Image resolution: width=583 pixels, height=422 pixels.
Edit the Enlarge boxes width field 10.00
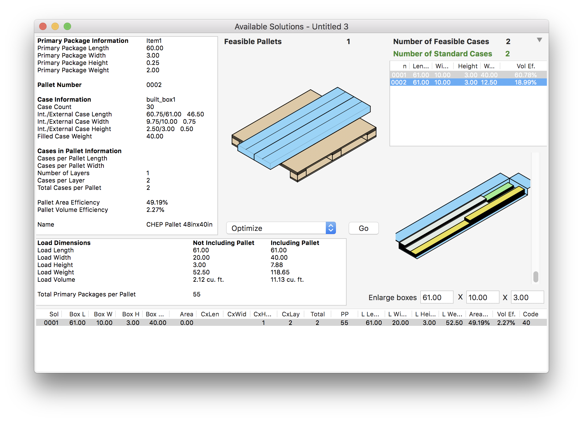pyautogui.click(x=483, y=297)
